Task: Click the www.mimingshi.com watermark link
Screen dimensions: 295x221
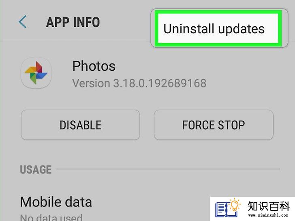Action: pyautogui.click(x=268, y=215)
